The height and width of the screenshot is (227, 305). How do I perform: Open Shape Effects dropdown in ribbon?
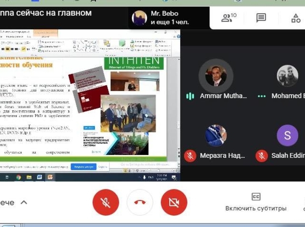141,50
